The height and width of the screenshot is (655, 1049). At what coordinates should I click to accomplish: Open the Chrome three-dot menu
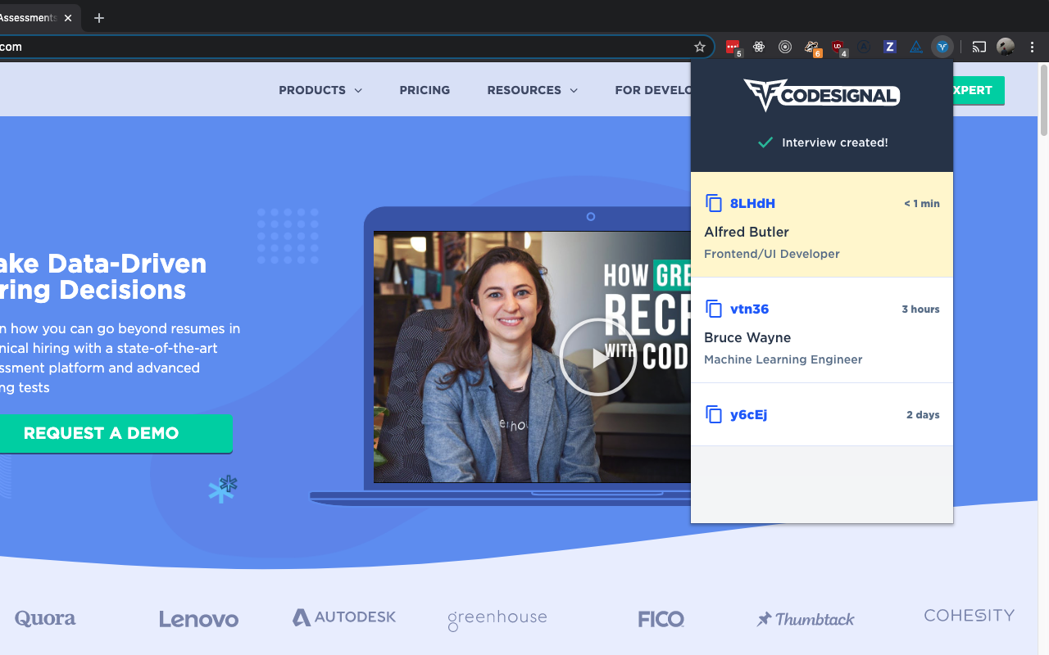(x=1033, y=47)
